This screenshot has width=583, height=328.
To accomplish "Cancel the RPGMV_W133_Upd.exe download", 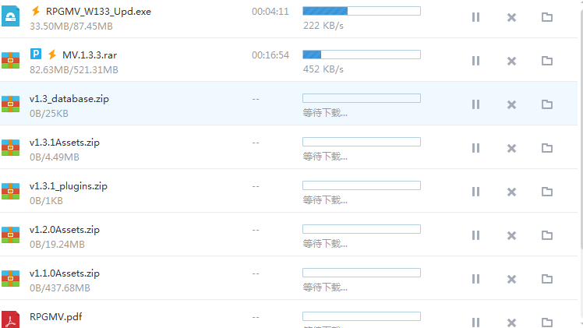I will [511, 17].
